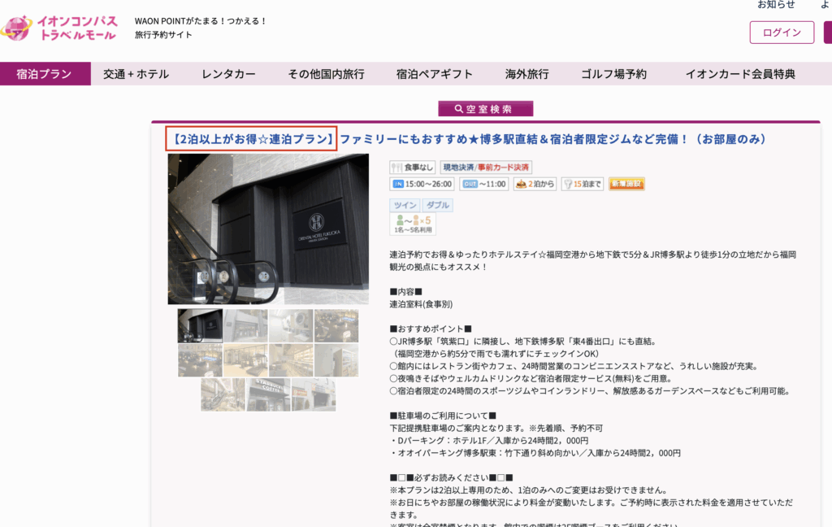Open the 宿泊プラン tab
The width and height of the screenshot is (832, 527).
pos(44,74)
